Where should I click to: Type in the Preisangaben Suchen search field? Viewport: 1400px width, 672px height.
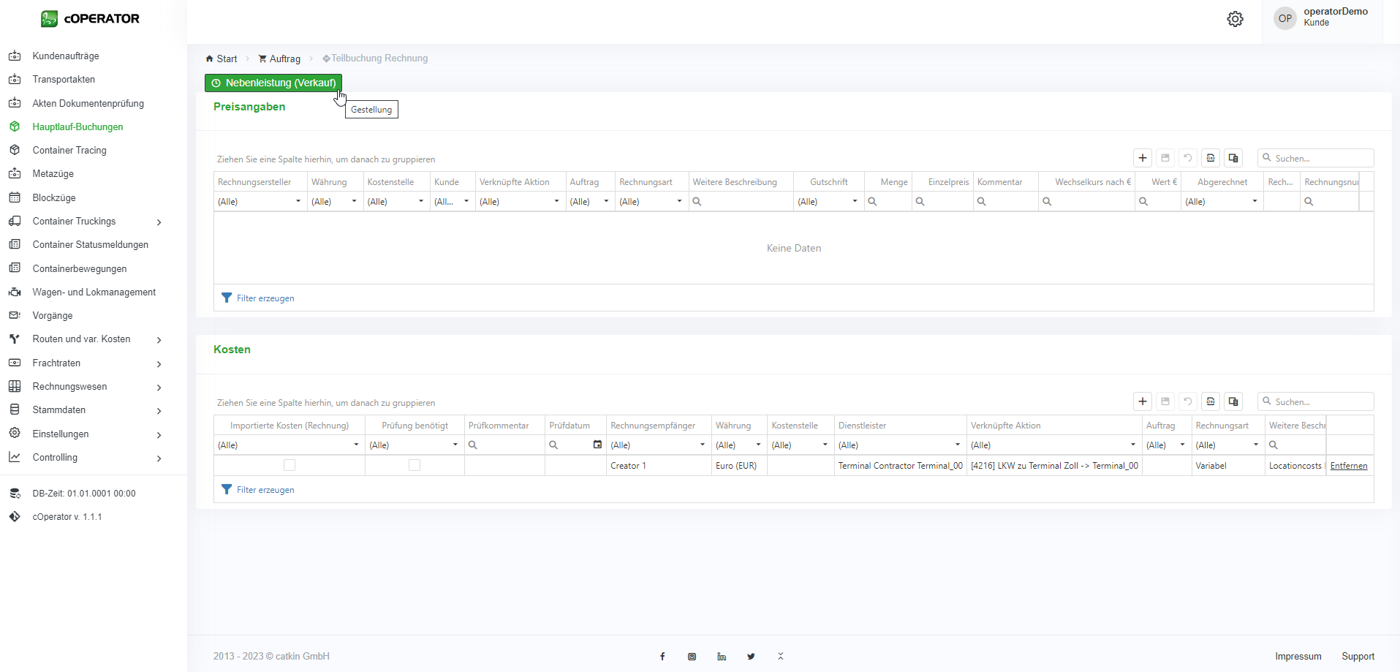click(1321, 158)
